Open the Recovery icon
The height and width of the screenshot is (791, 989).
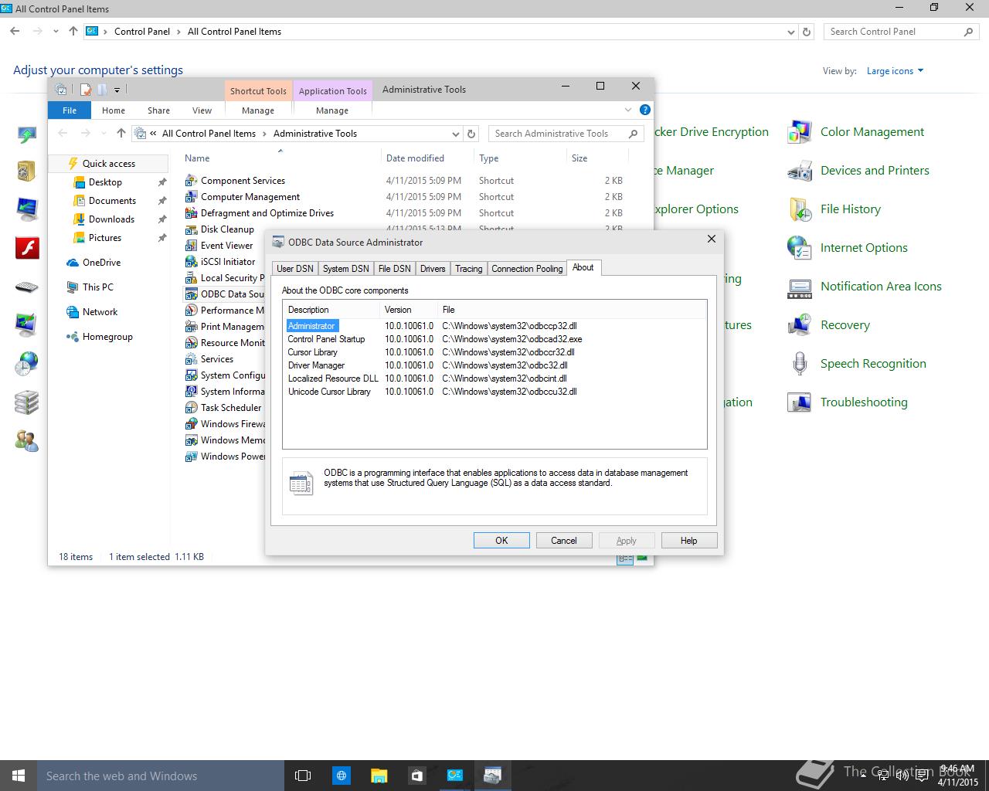tap(799, 325)
